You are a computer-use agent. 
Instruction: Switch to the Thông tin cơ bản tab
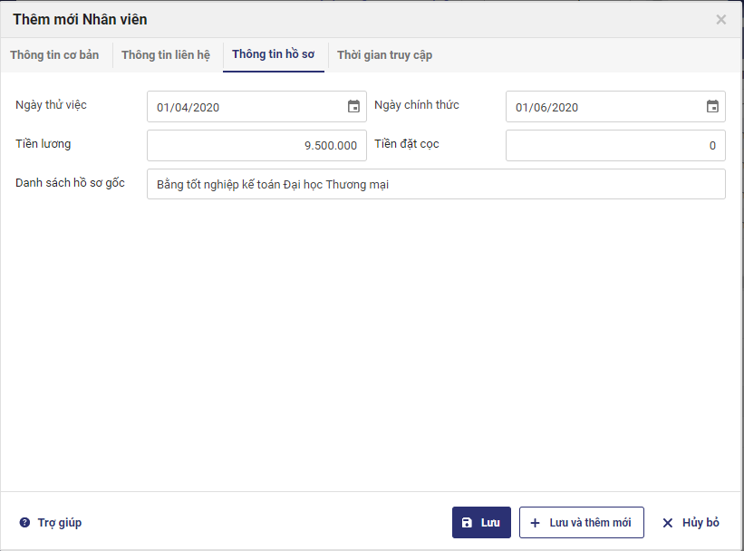[x=54, y=55]
